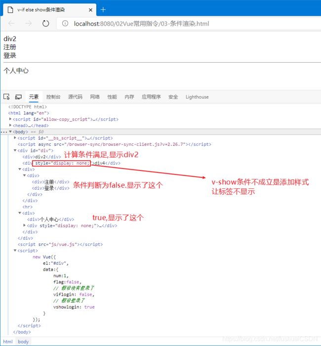Click the 注册 text on the page
This screenshot has width=321, height=346.
click(10, 47)
